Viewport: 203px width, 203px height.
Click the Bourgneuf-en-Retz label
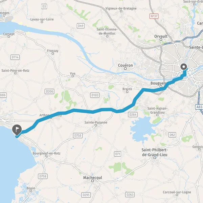pos(46,153)
